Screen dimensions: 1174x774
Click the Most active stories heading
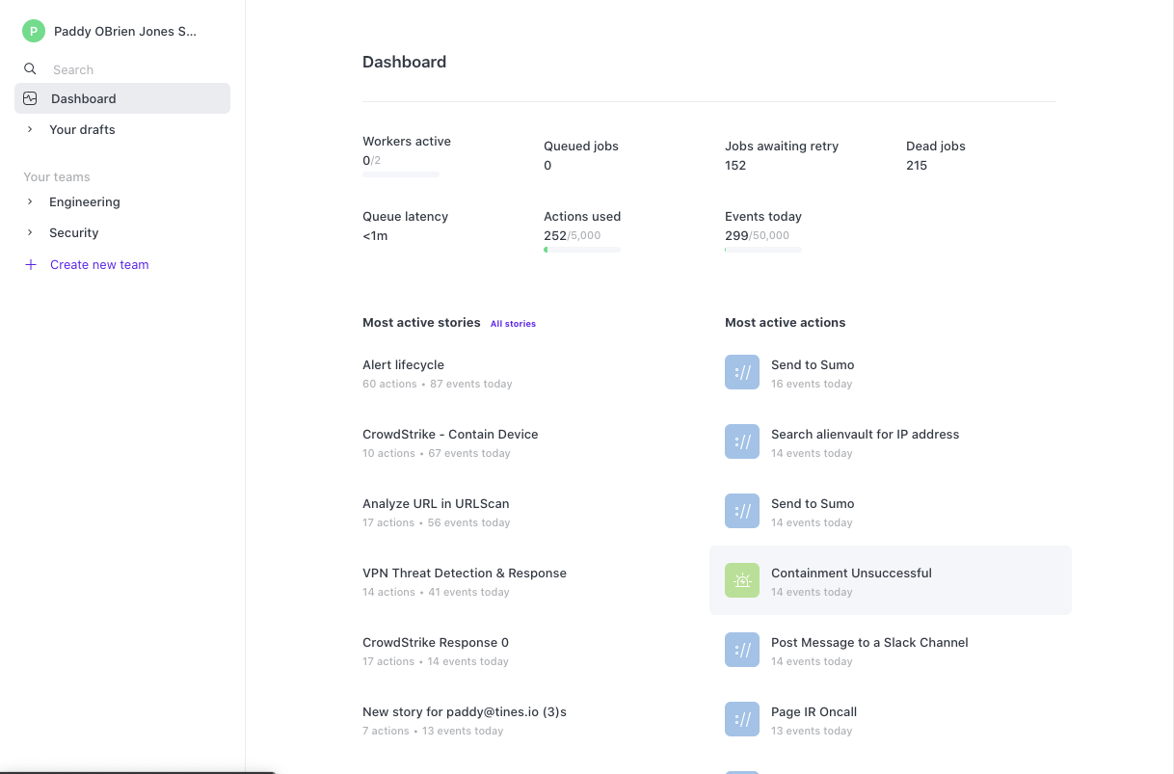pos(421,322)
